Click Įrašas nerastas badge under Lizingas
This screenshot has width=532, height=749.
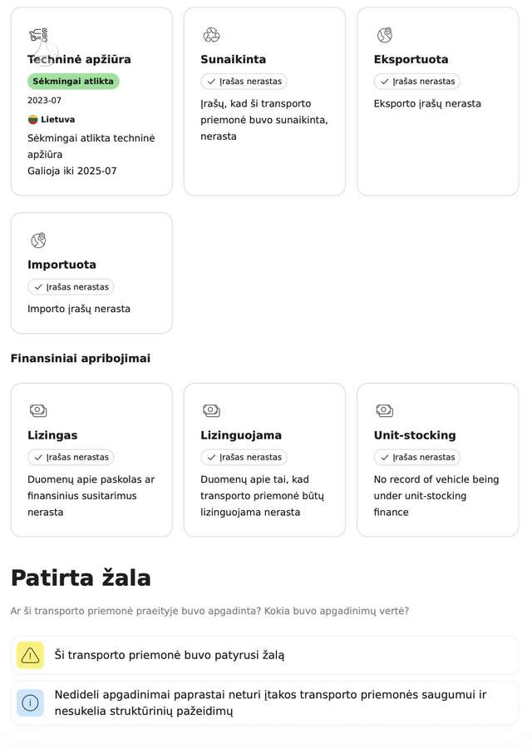click(71, 457)
